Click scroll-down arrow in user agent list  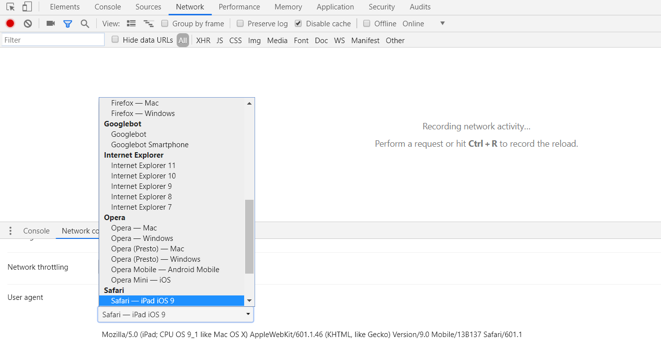coord(250,300)
